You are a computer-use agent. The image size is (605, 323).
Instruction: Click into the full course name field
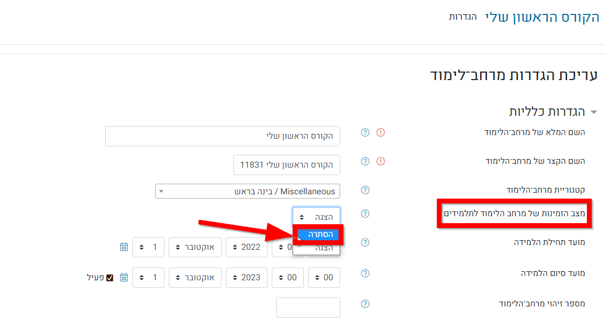click(223, 136)
